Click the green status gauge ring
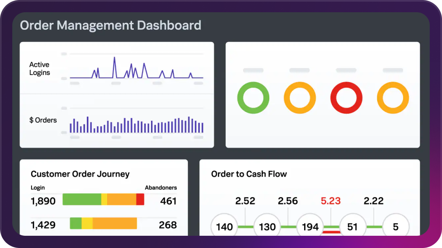442x248 pixels. [x=253, y=97]
